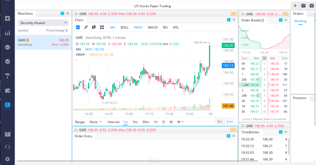Open the Order Entry panel list menu icon
316x165 pixels.
[234, 136]
